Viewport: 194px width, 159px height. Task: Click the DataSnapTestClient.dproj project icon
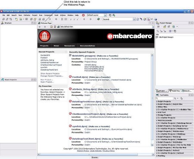(70, 138)
